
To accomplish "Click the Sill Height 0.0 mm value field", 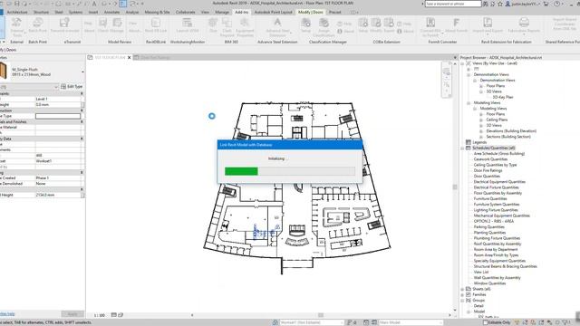I will [58, 105].
